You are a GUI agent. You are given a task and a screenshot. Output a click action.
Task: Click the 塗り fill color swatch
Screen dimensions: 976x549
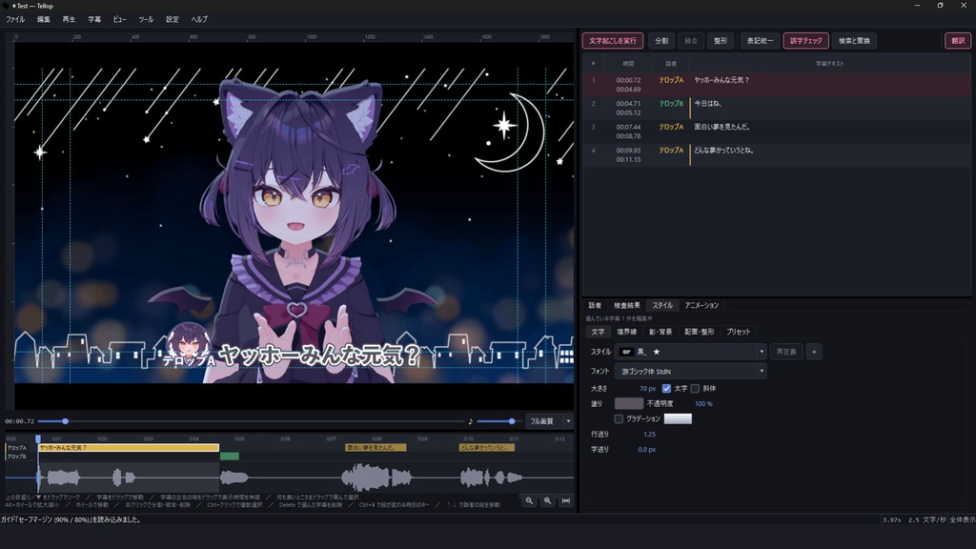pyautogui.click(x=629, y=403)
